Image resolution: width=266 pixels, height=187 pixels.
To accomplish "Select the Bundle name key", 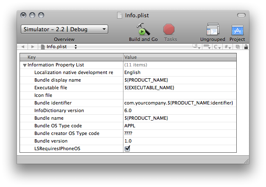I will pyautogui.click(x=49, y=118).
